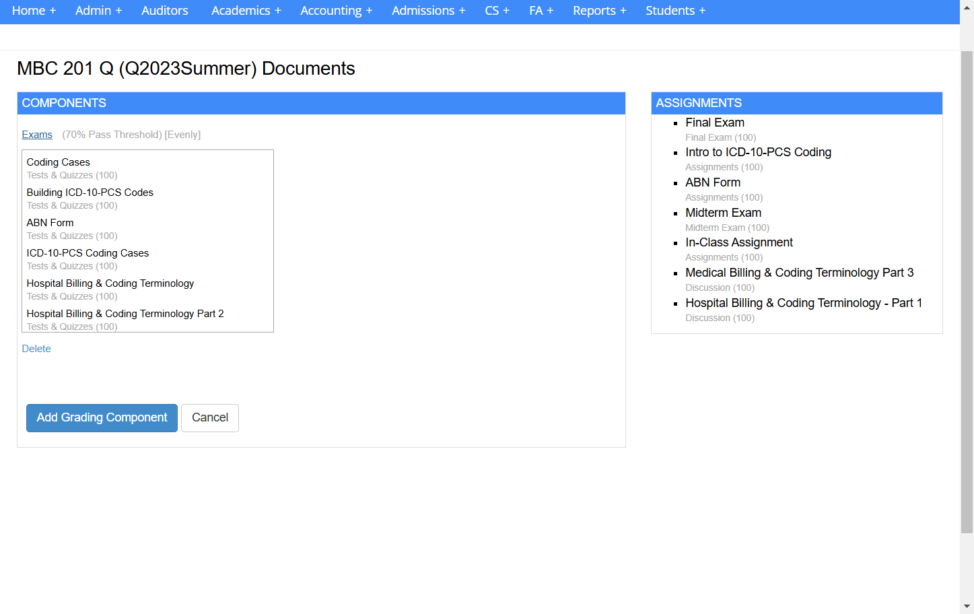Expand the Reports + dropdown

click(600, 11)
